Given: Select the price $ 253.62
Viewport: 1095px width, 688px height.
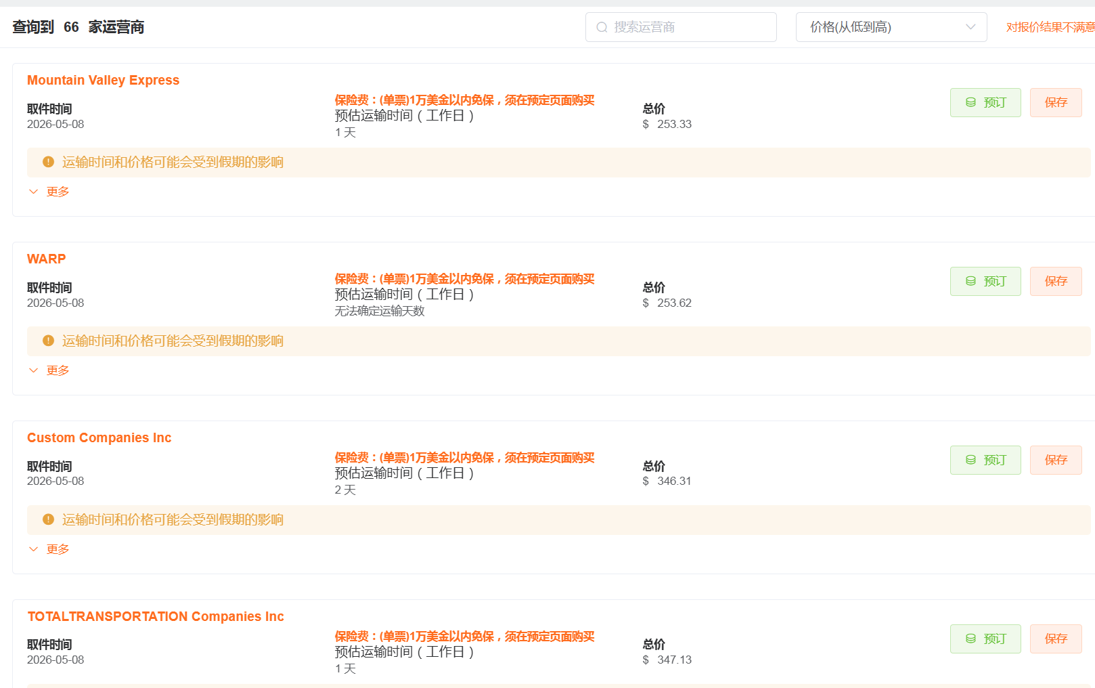Looking at the screenshot, I should [667, 303].
